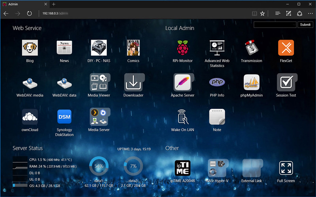Click the DL: 0 B status line
316x197 pixels.
click(35, 173)
